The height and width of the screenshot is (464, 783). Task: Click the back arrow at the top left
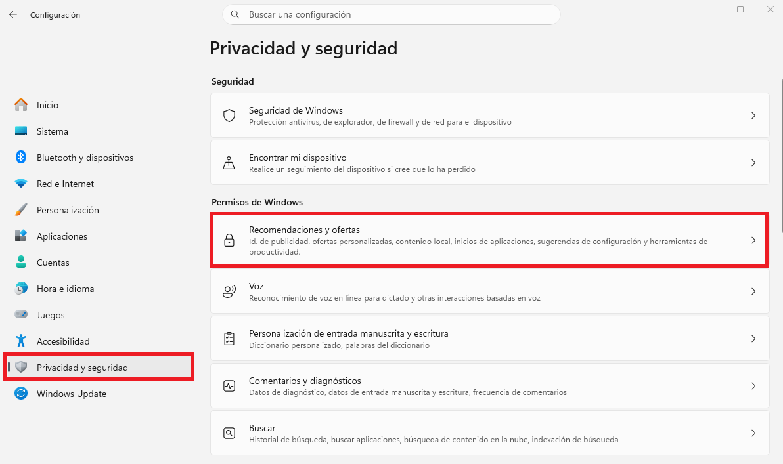pos(12,14)
